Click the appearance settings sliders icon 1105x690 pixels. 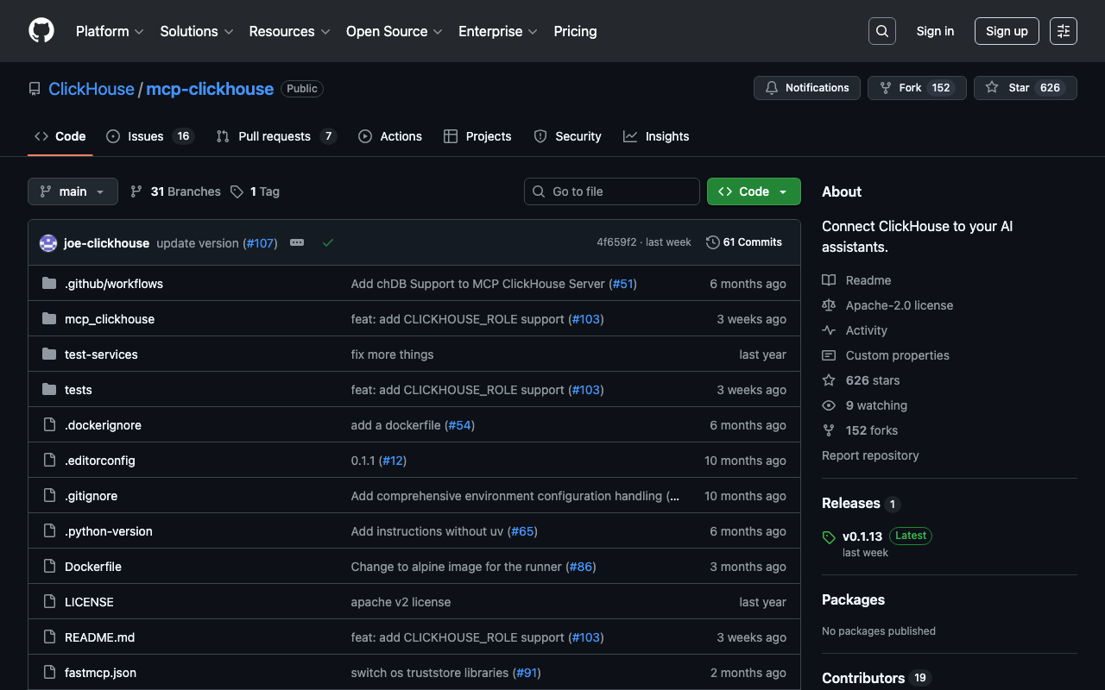pos(1063,31)
